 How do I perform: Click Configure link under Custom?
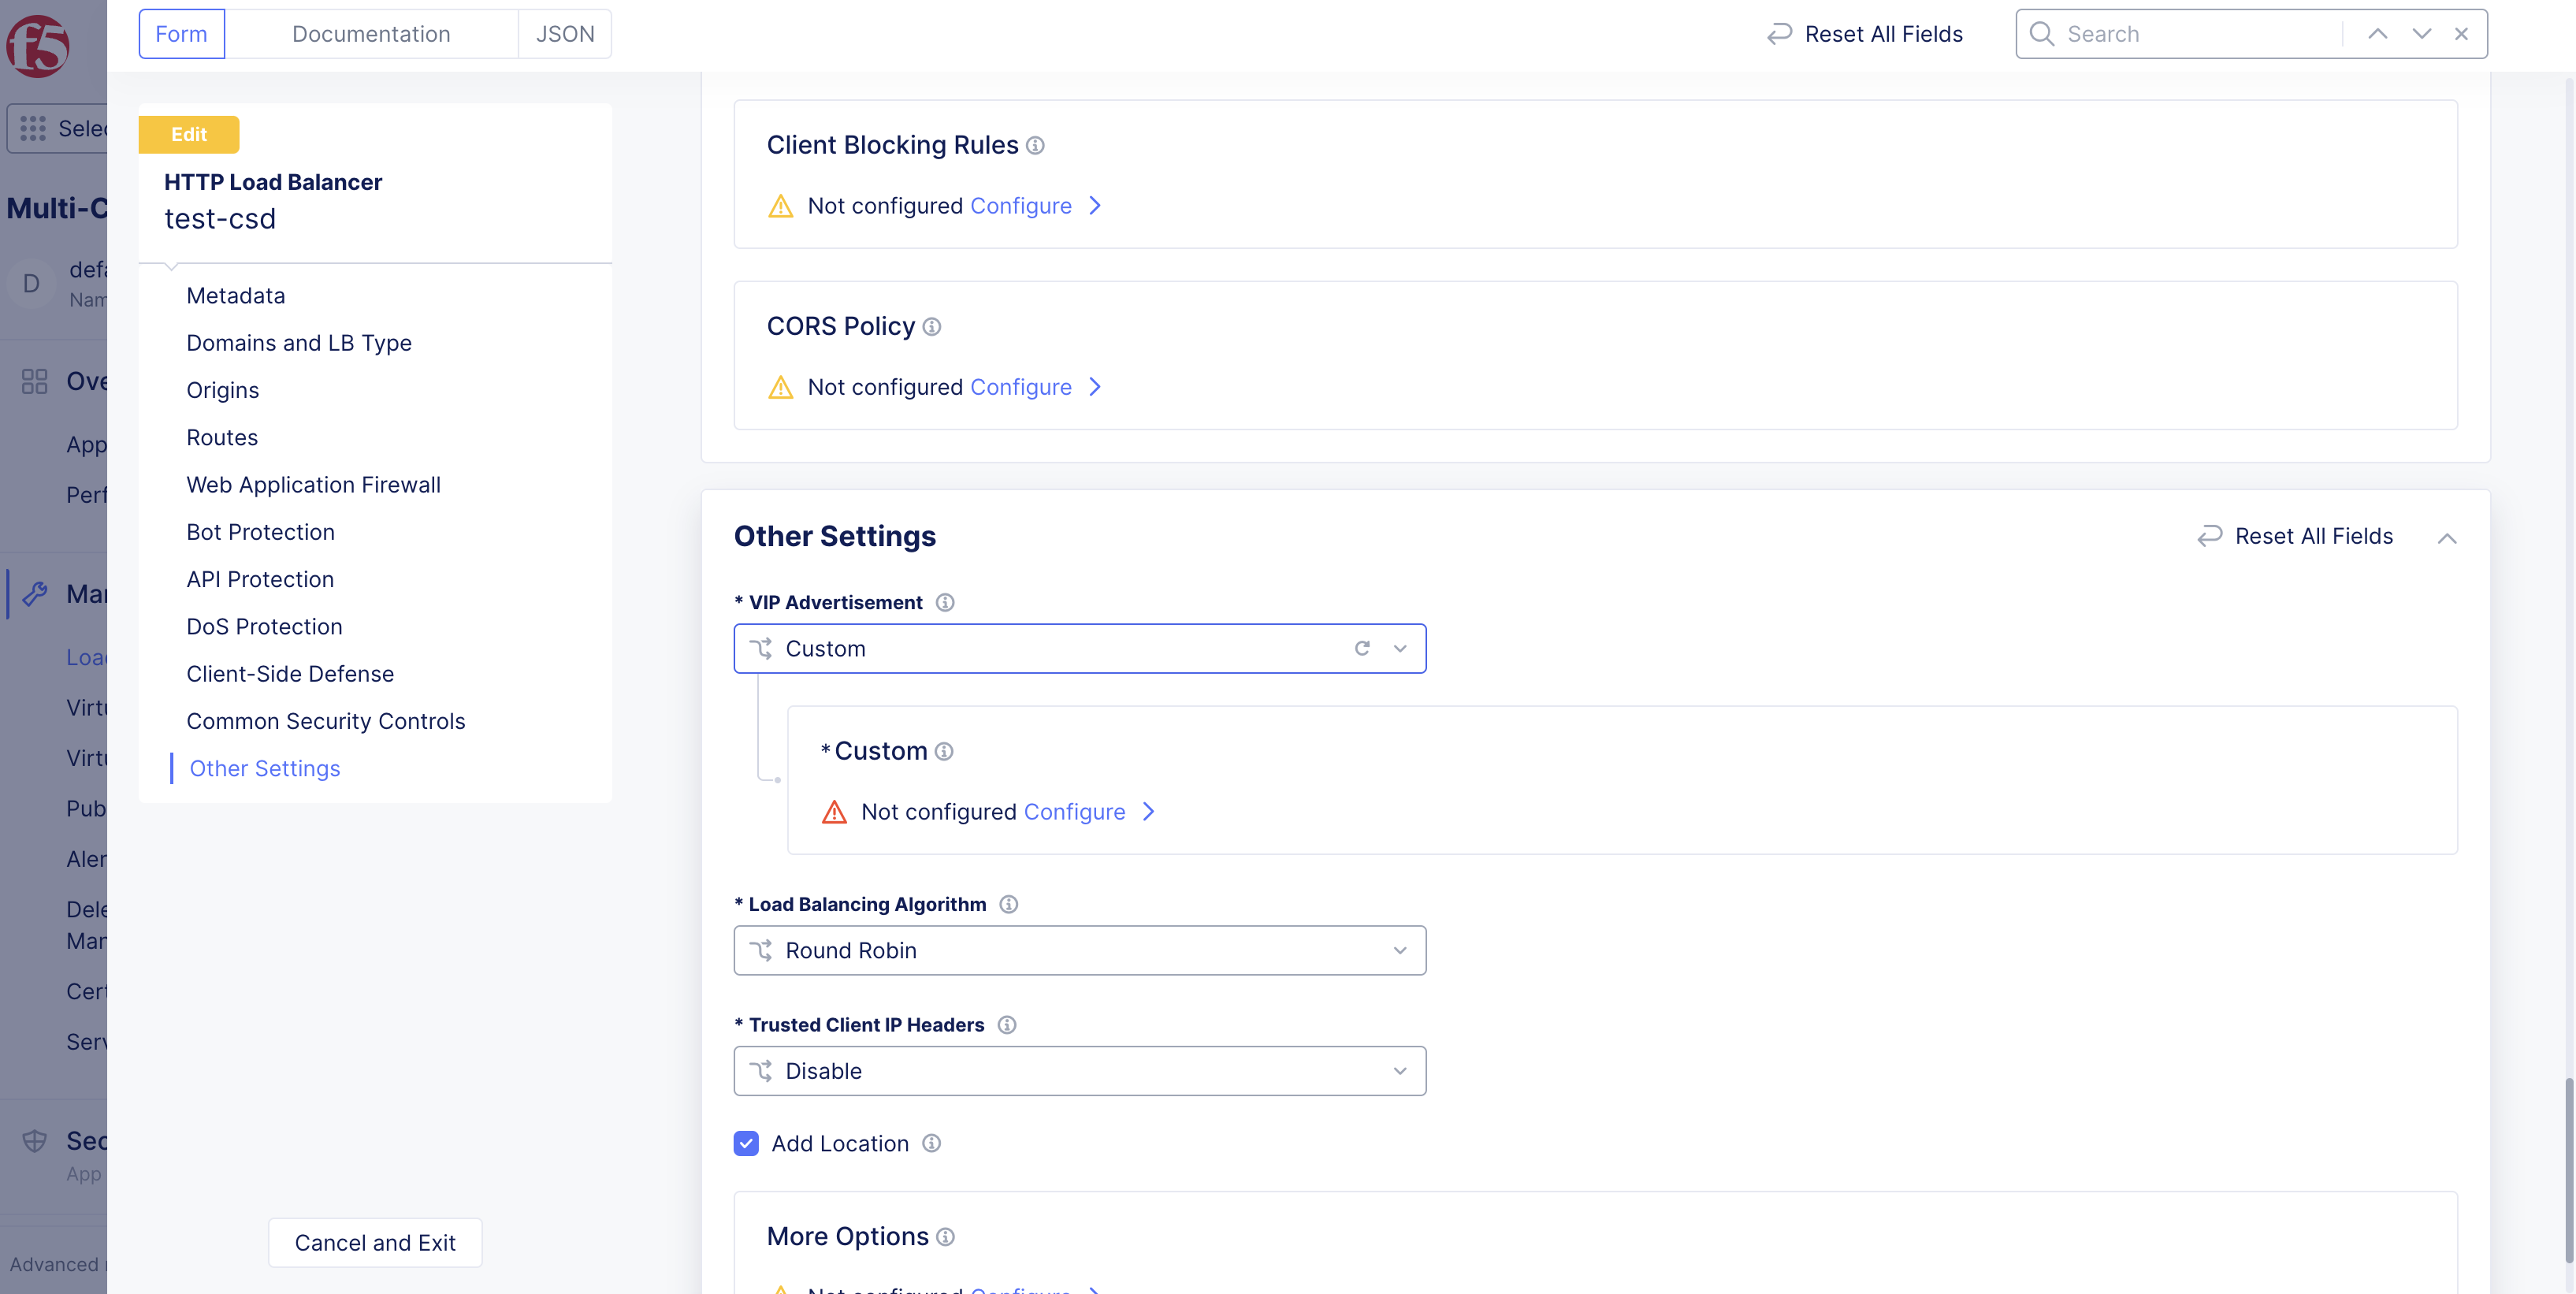(1075, 812)
